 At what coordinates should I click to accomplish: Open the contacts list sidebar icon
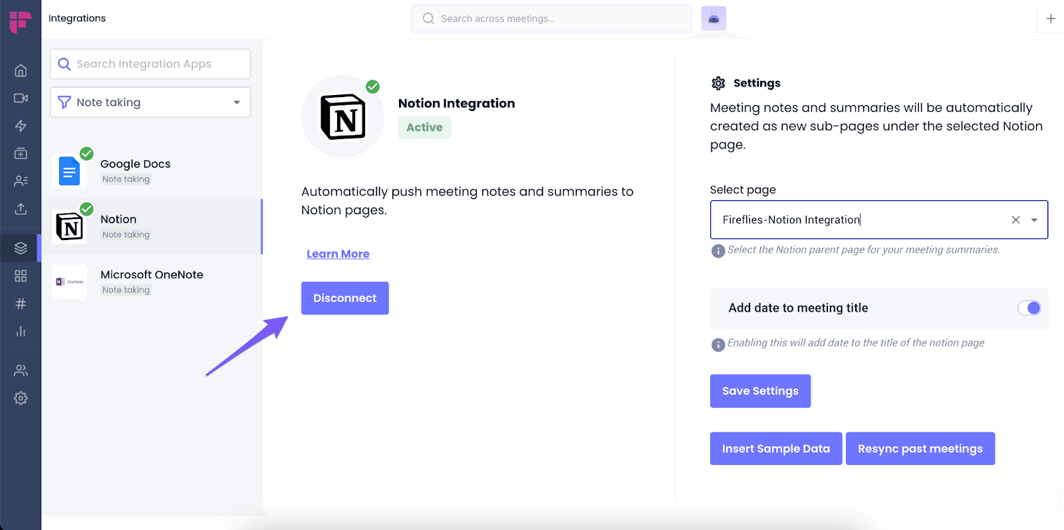tap(21, 181)
